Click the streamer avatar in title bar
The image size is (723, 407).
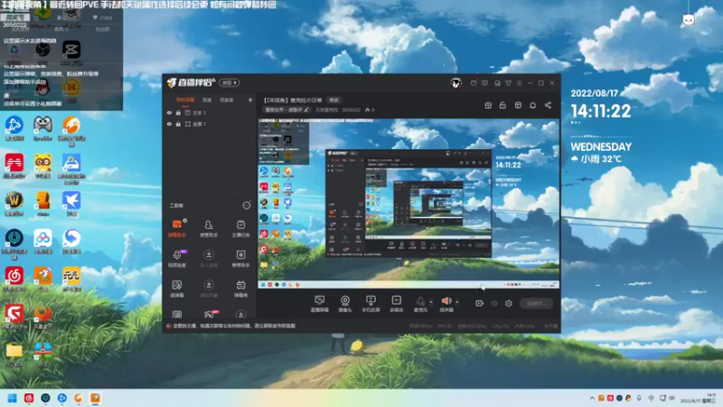point(455,83)
